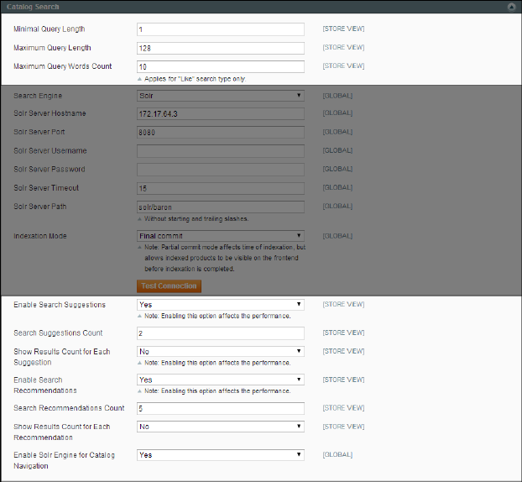Image resolution: width=522 pixels, height=482 pixels.
Task: Focus the Maximum Query Length input
Action: pos(220,48)
